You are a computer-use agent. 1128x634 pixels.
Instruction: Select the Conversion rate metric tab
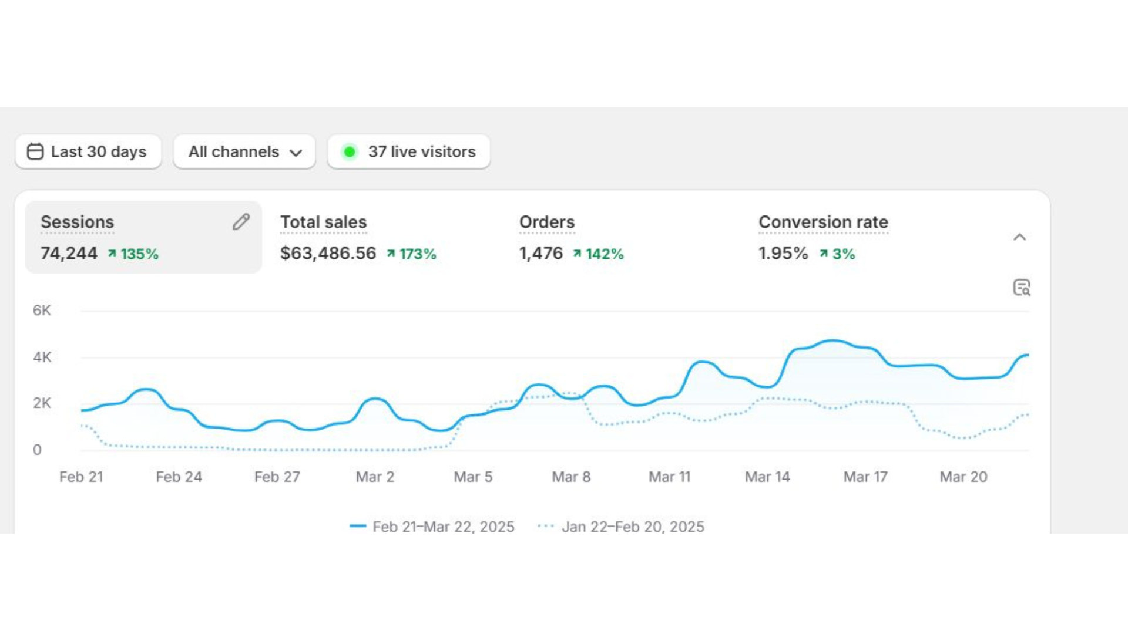(822, 222)
